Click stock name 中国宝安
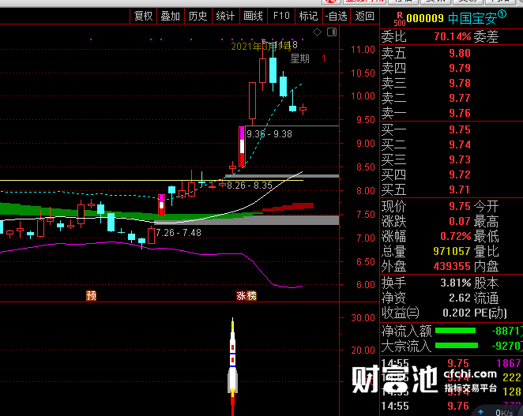Image resolution: width=523 pixels, height=416 pixels. 472,18
